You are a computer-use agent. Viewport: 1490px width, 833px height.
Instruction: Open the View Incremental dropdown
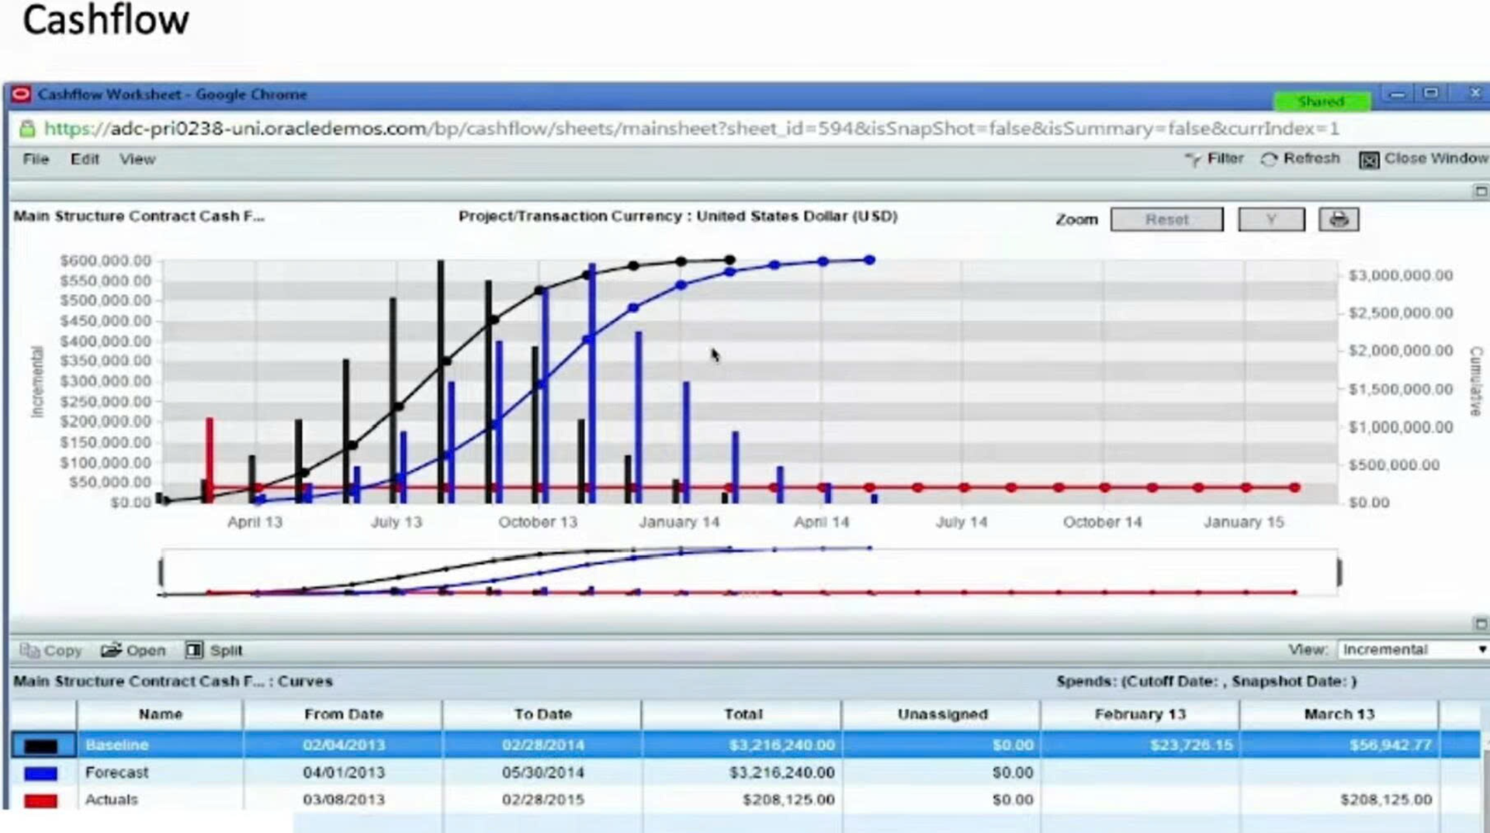tap(1412, 650)
